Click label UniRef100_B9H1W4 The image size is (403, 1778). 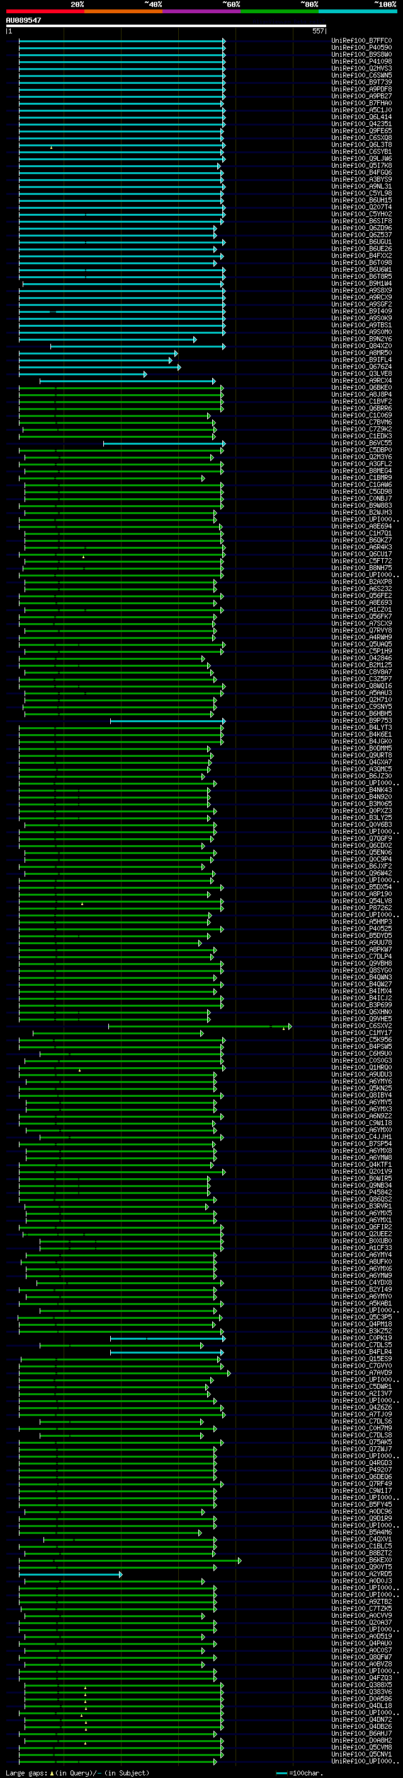(361, 284)
